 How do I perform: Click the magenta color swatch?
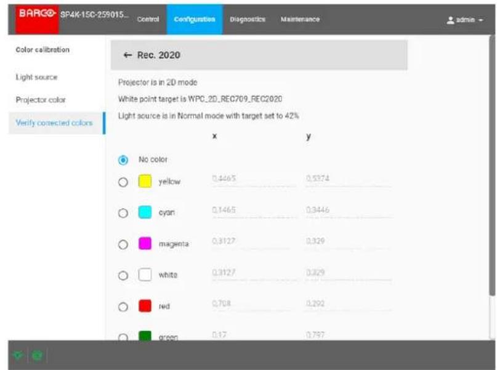pyautogui.click(x=145, y=244)
